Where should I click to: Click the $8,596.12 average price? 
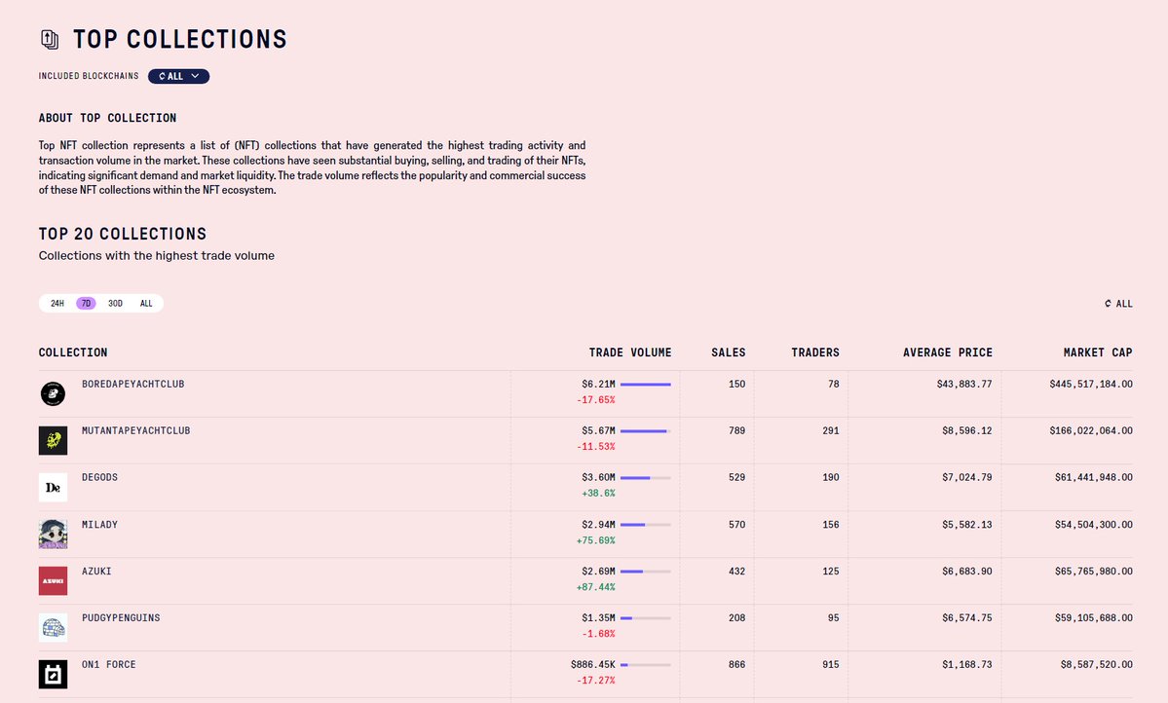[967, 430]
